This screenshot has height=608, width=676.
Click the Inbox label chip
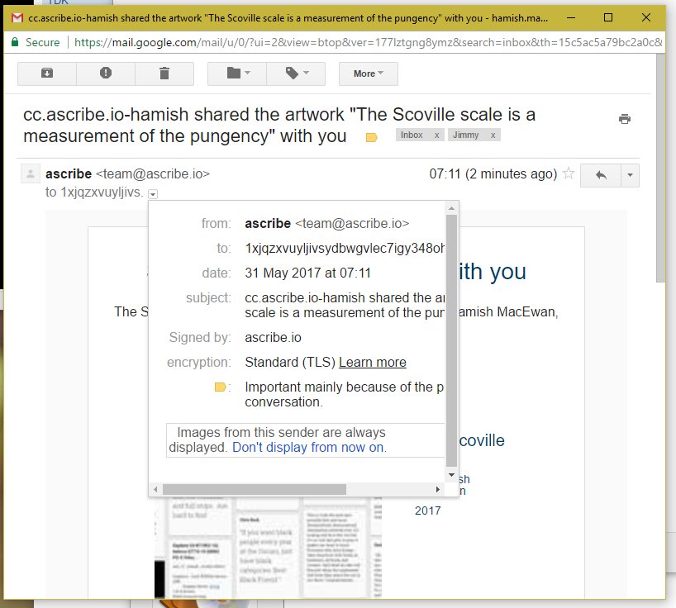point(412,135)
